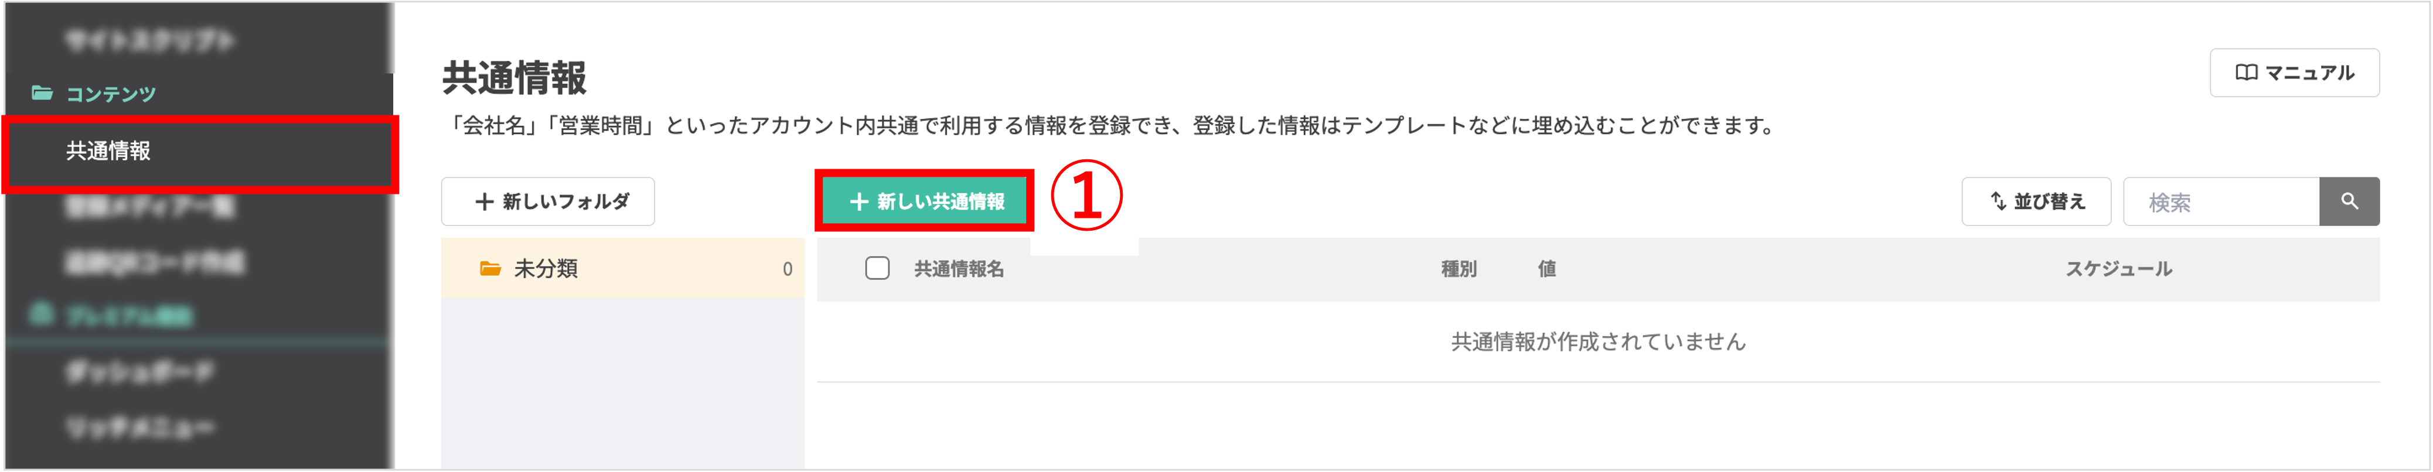Click the book icon on マニュアル button

point(2246,73)
